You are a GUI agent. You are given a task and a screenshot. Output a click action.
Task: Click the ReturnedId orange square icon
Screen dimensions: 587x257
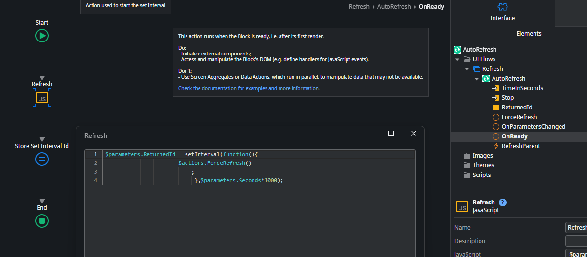pyautogui.click(x=495, y=108)
